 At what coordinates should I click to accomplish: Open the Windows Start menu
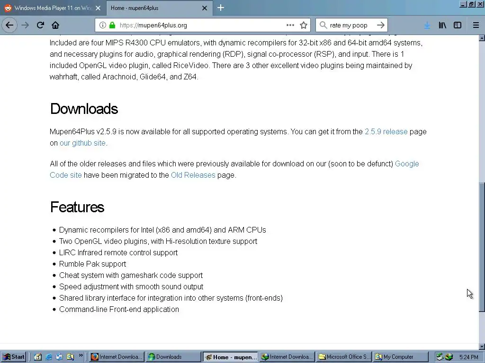coord(13,357)
